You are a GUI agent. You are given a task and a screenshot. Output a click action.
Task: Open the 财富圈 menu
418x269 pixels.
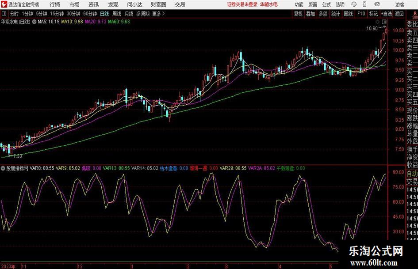(x=158, y=4)
